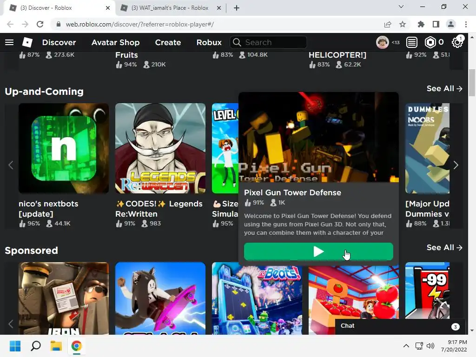Reload the current page
Screen dimensions: 476x357
tap(40, 24)
